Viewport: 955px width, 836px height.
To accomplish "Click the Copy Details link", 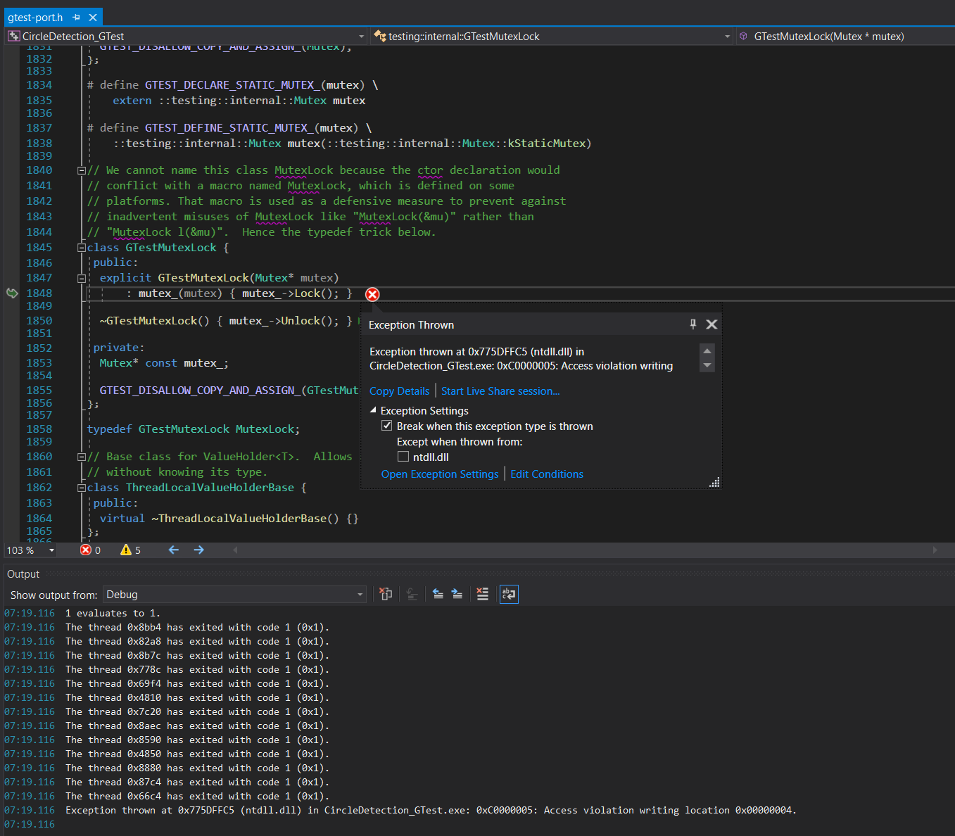I will click(399, 391).
